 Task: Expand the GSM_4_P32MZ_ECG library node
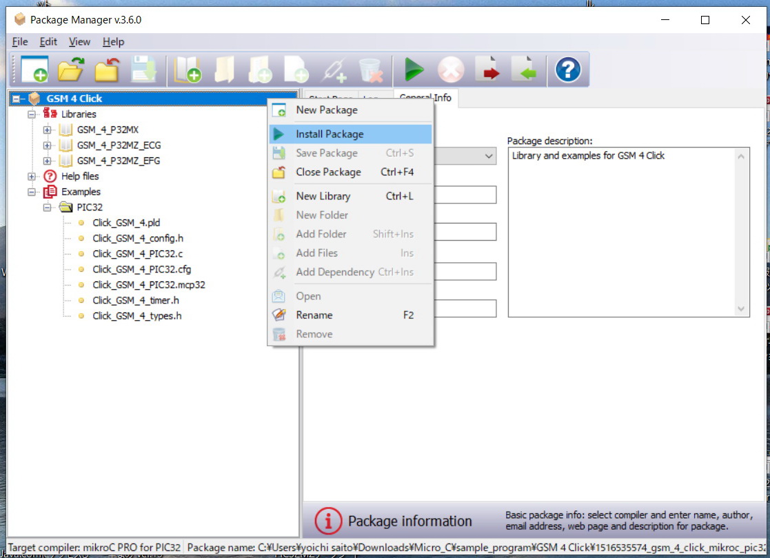[x=47, y=146]
